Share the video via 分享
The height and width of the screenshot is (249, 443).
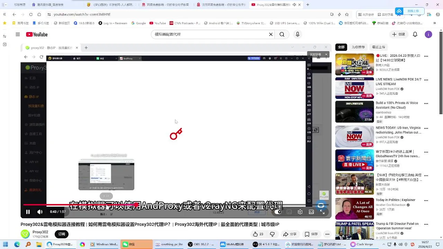[290, 234]
